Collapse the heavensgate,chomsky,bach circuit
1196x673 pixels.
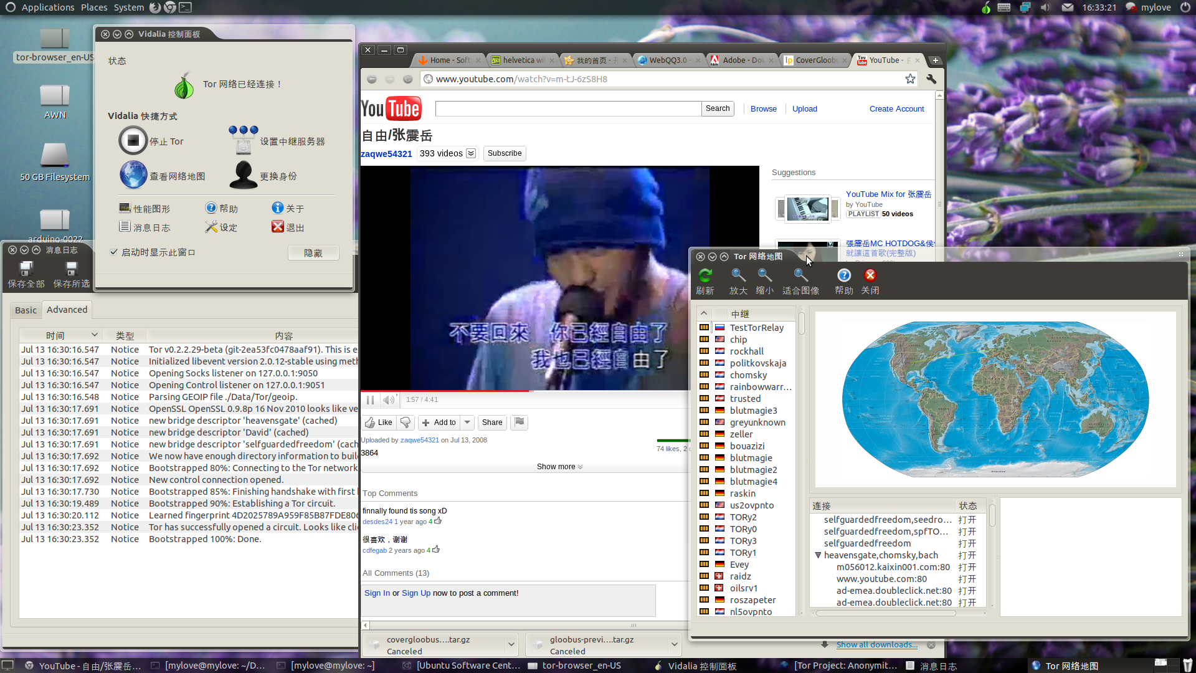(x=818, y=555)
